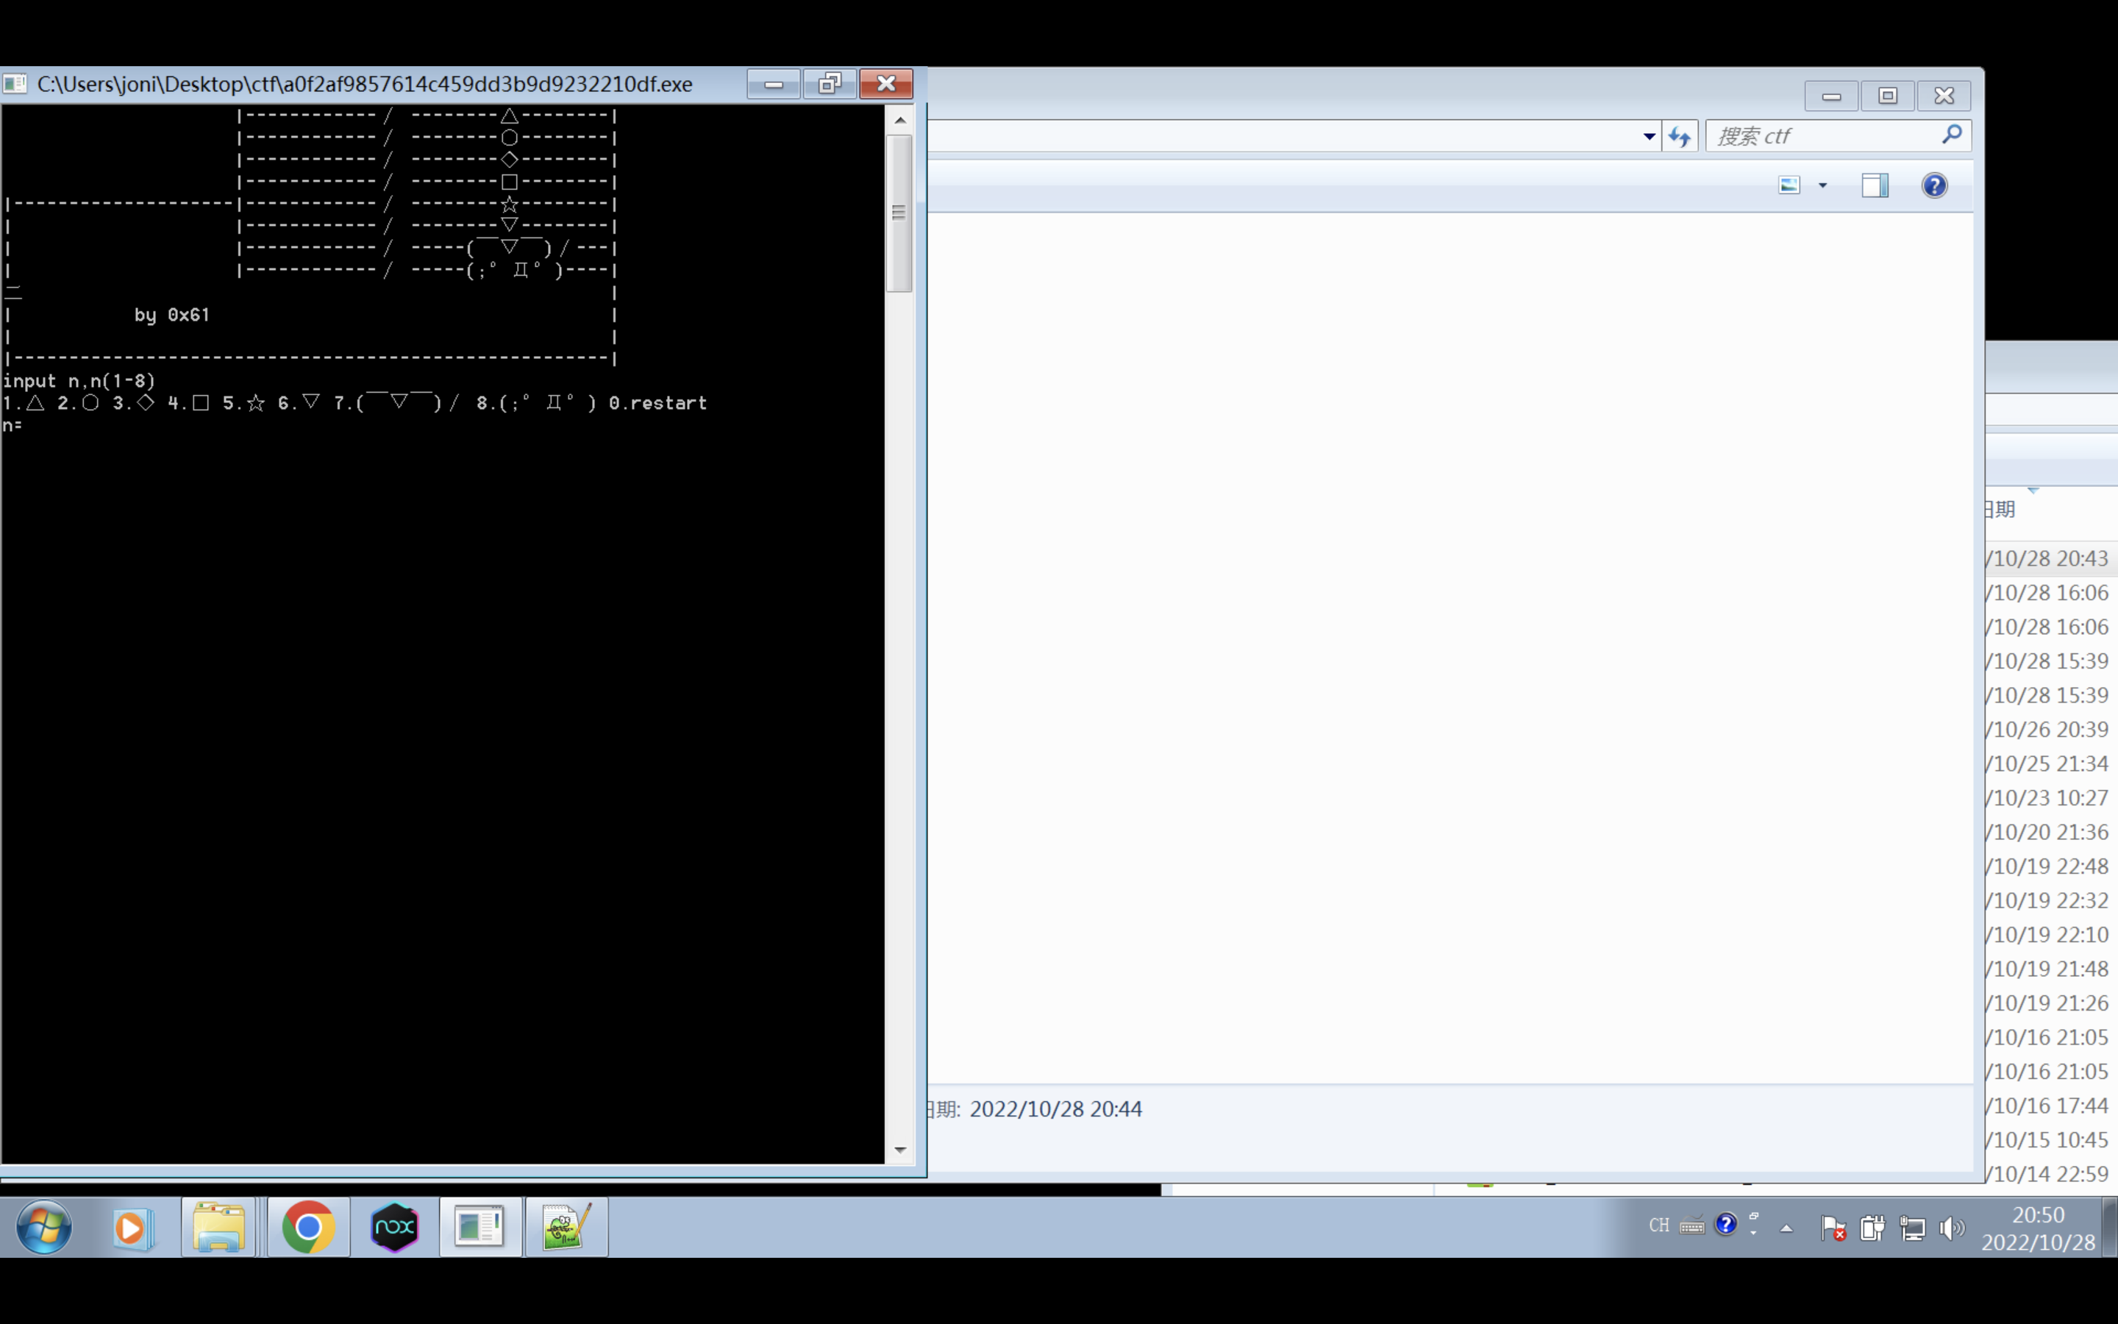Select the row dated /10/20 21:36
Image resolution: width=2118 pixels, height=1324 pixels.
2052,832
